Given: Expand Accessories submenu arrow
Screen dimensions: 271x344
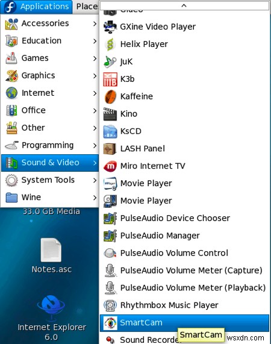Looking at the screenshot, I should click(x=95, y=23).
